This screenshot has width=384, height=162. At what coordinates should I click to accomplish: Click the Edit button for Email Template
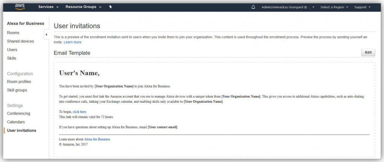(x=368, y=52)
